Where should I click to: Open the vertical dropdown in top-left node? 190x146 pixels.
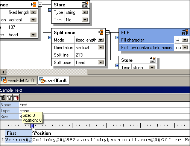click(33, 20)
